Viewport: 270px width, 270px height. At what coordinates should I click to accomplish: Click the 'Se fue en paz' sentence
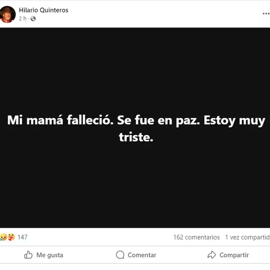click(x=159, y=121)
